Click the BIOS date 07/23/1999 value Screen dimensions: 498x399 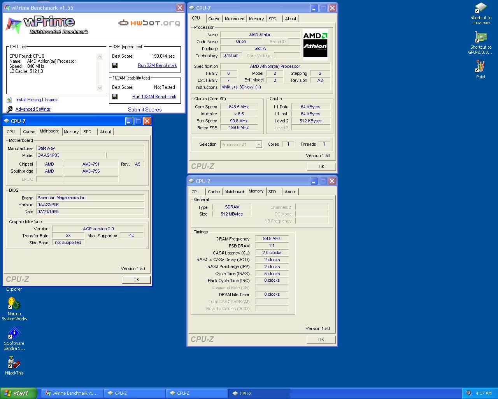tap(90, 212)
